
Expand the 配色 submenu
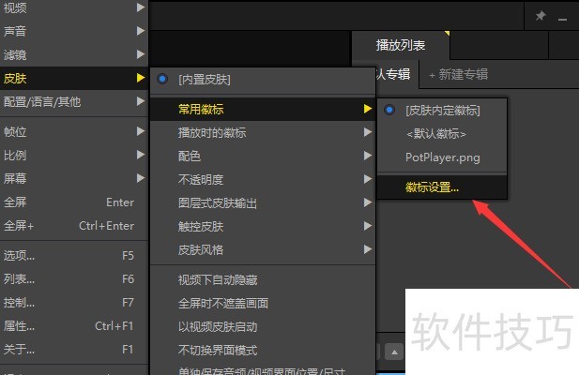263,156
